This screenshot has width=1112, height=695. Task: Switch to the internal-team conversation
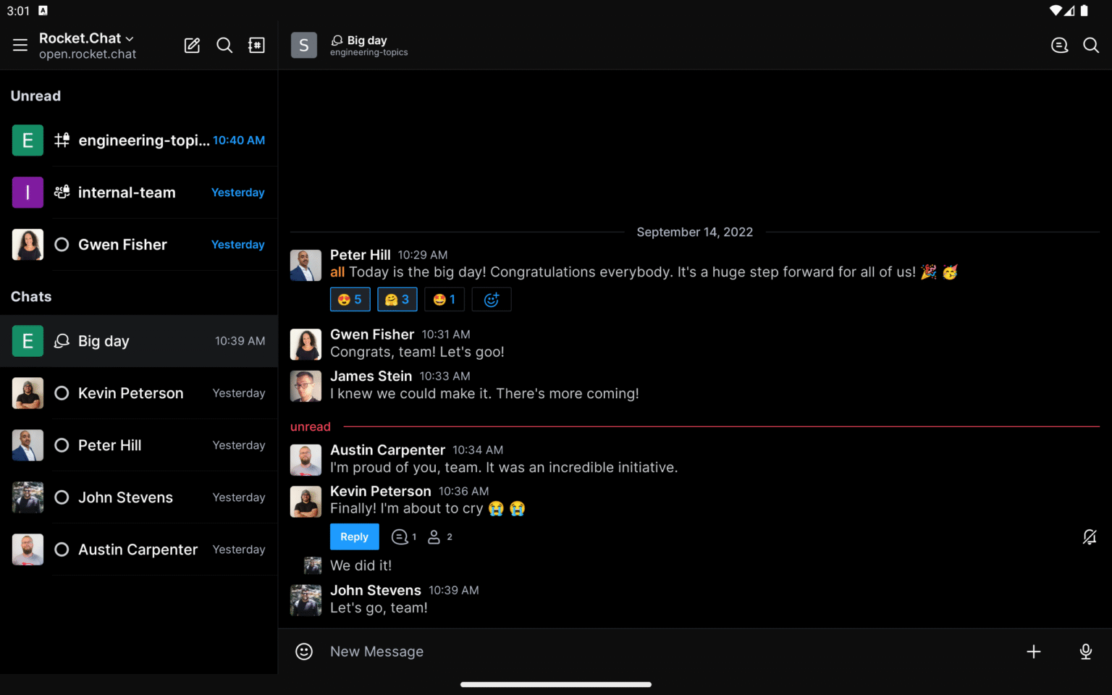pos(139,193)
